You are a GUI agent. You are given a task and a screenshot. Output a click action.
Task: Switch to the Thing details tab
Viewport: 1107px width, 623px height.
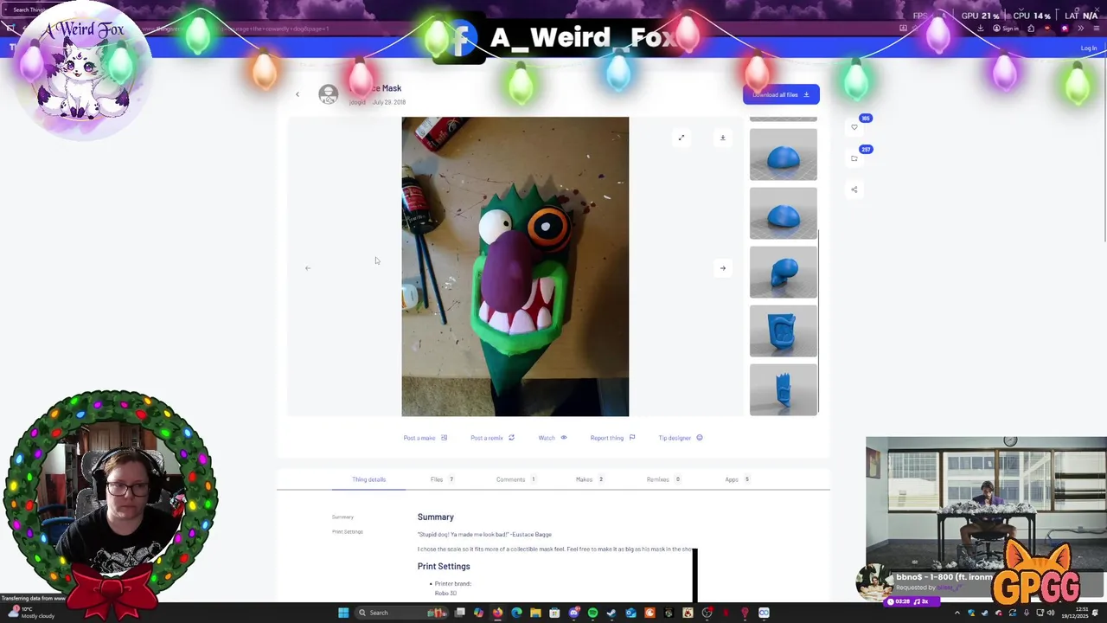[369, 479]
